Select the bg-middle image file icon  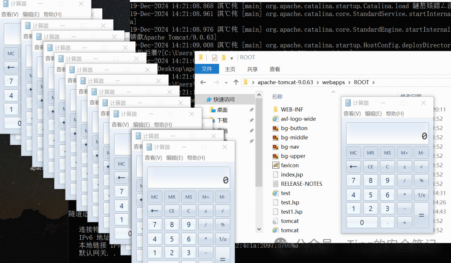point(276,137)
